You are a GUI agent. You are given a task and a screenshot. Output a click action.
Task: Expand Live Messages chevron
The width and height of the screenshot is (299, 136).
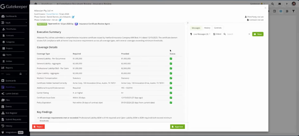point(210,34)
